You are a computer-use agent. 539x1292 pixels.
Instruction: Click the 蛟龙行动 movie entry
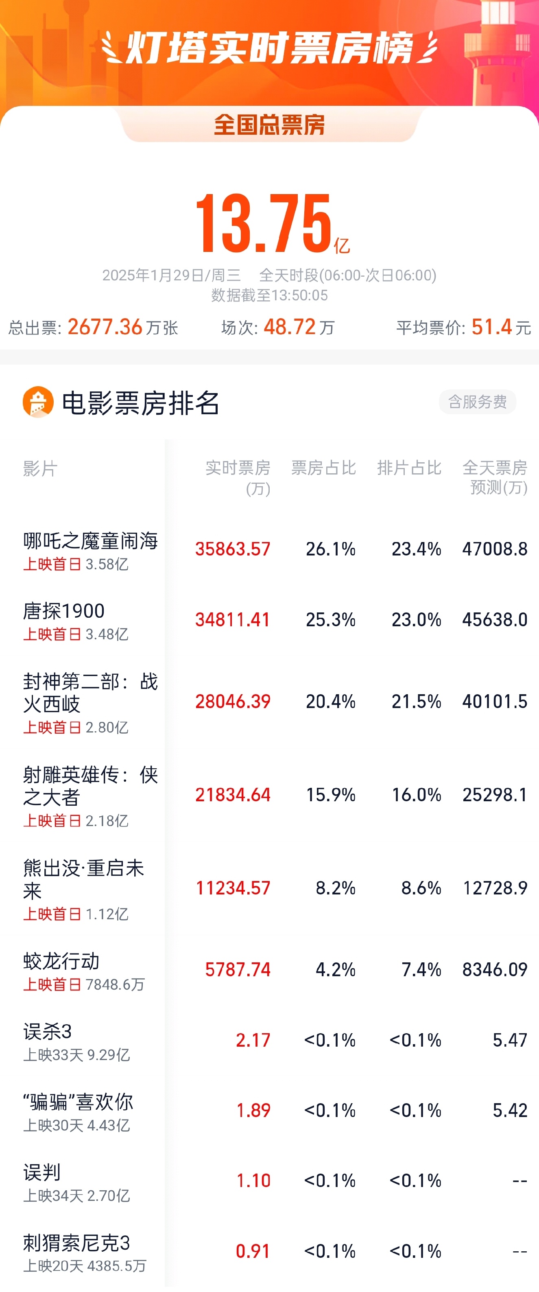click(61, 962)
